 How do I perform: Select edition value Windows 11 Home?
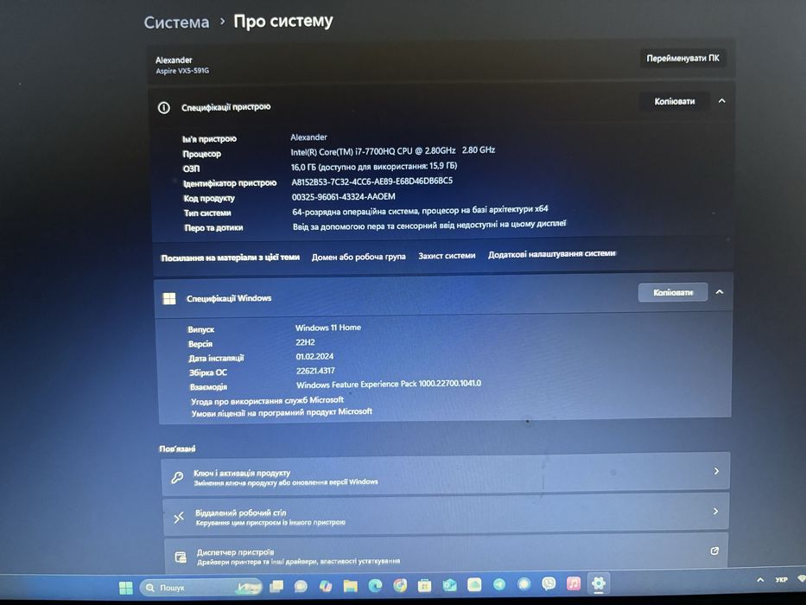tap(328, 328)
